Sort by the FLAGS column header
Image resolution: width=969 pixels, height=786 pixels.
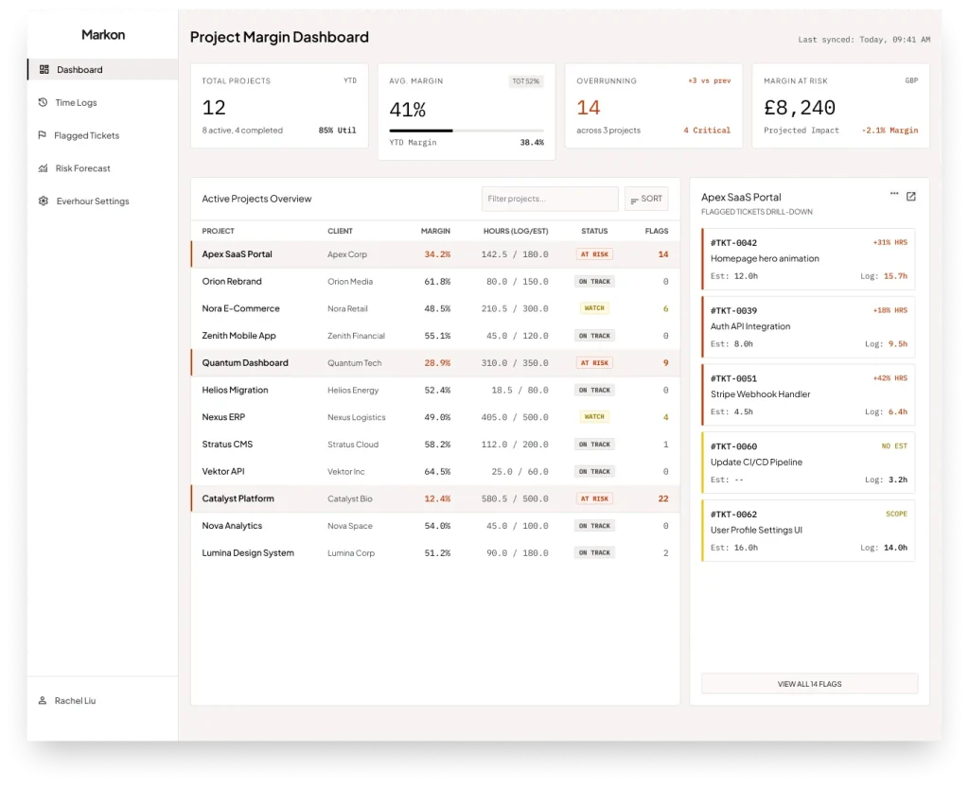click(x=657, y=231)
